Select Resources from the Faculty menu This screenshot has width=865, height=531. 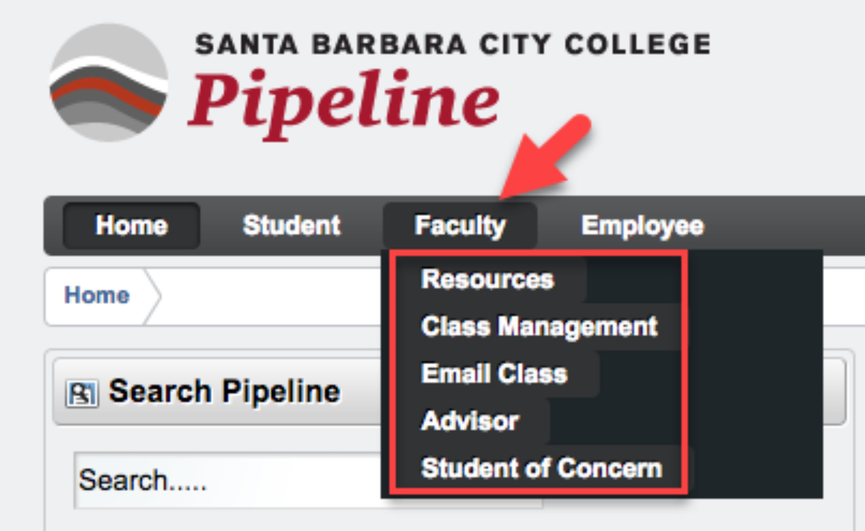coord(487,279)
